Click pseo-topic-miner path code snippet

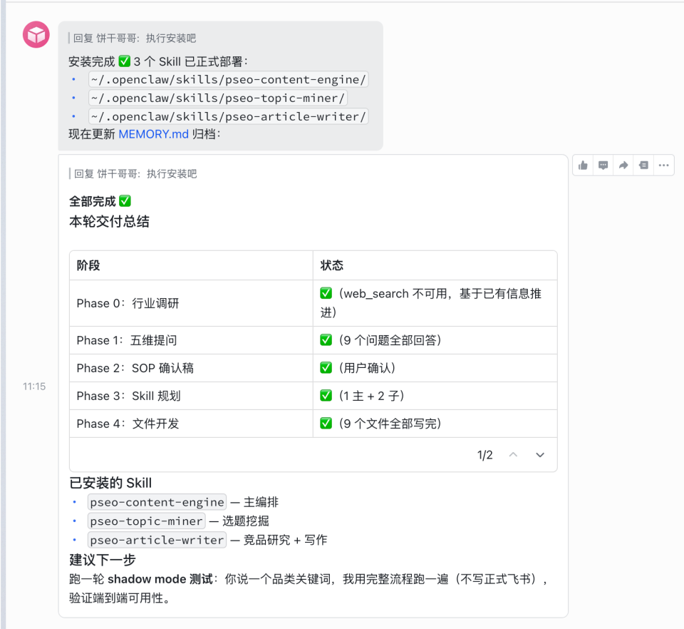[217, 98]
